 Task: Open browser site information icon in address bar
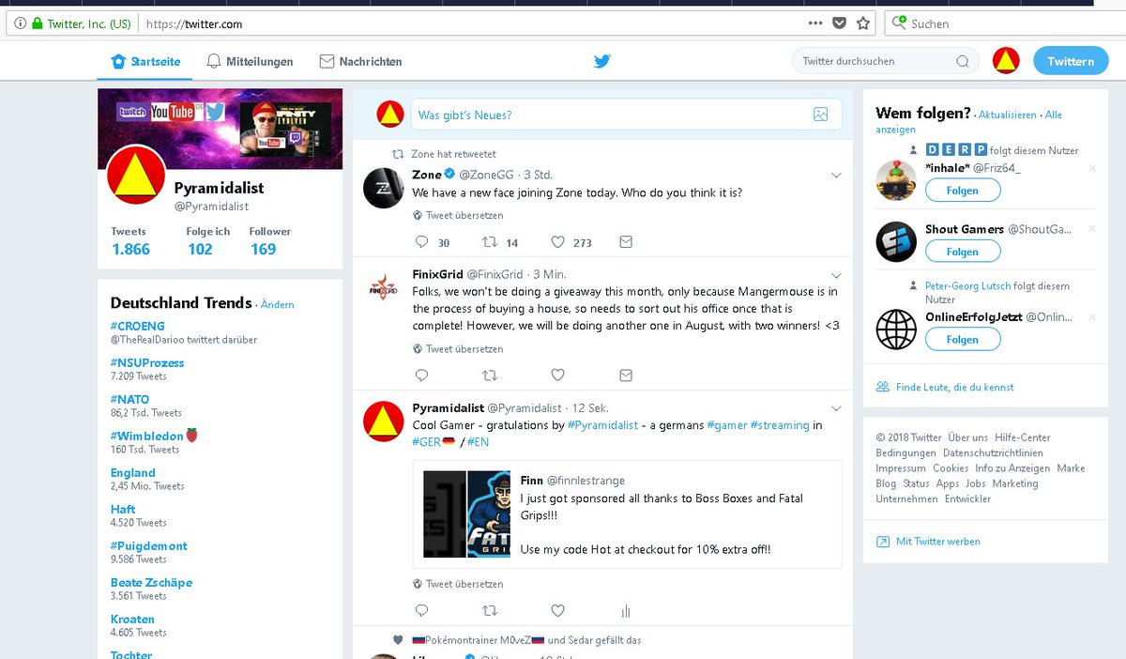point(21,23)
